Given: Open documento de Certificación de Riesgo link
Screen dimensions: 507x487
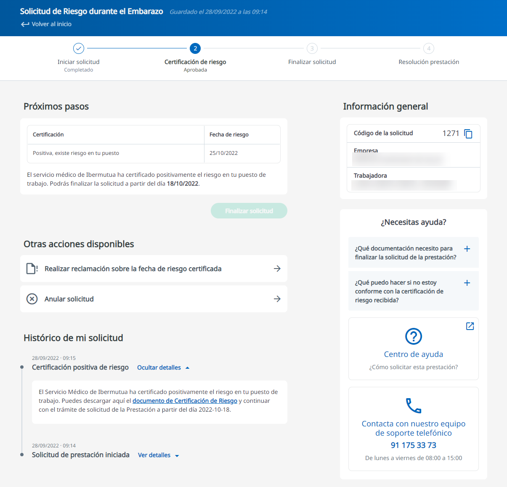Looking at the screenshot, I should point(185,401).
